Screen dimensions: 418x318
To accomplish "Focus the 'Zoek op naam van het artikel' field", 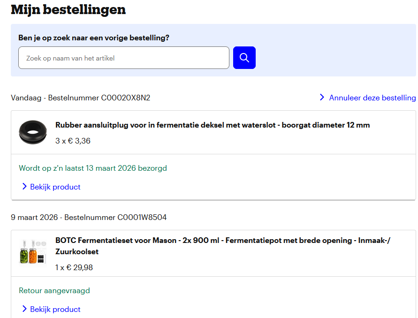I will [124, 58].
